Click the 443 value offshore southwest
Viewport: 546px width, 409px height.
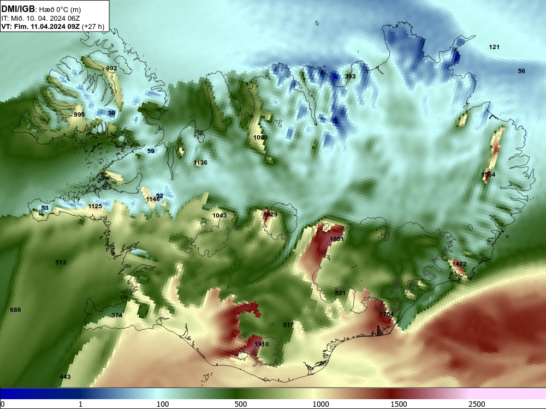point(65,377)
